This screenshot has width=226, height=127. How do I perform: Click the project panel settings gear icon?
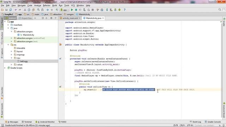(x=51, y=18)
